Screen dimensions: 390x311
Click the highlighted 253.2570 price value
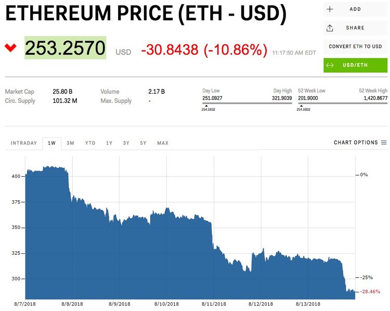pos(65,48)
